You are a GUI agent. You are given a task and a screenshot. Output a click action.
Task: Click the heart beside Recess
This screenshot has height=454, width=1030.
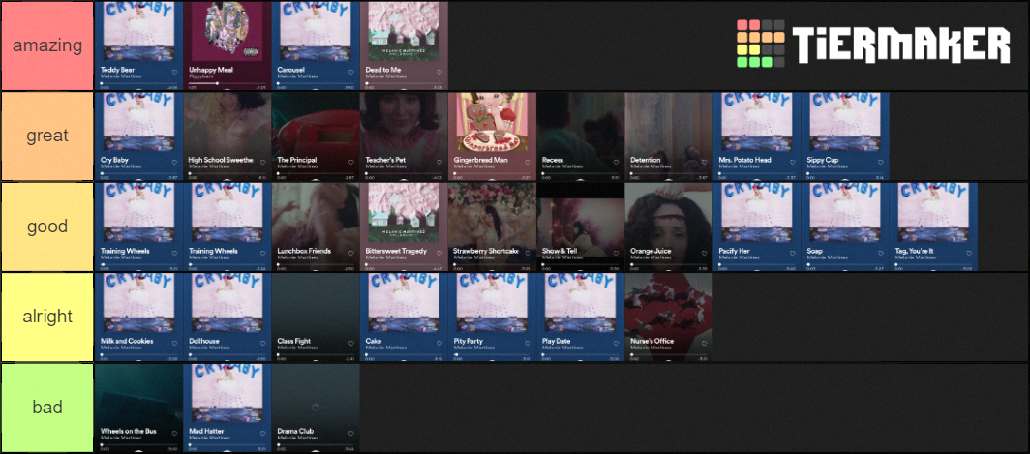coord(615,163)
